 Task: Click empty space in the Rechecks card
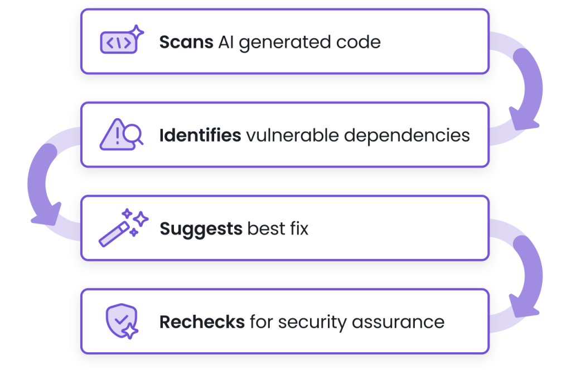[x=468, y=322]
